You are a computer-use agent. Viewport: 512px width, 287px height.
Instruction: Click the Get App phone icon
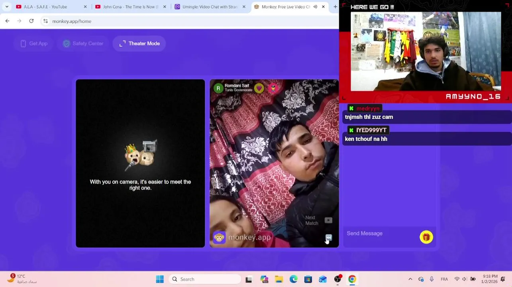[23, 43]
